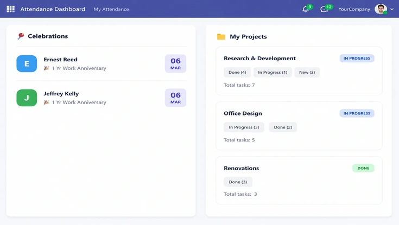
Task: Open the Renovations project
Action: pyautogui.click(x=241, y=168)
